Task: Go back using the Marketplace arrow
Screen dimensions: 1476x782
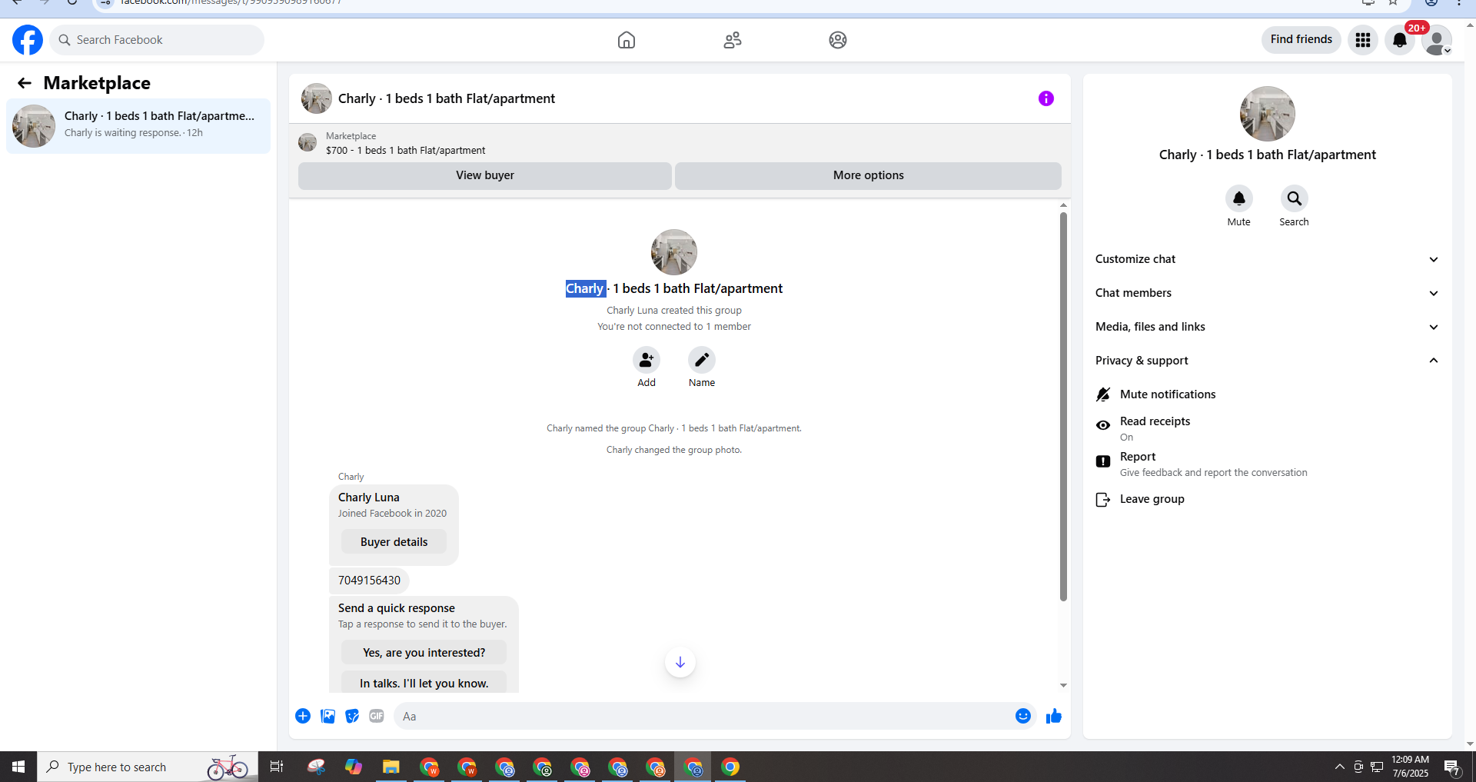Action: click(25, 83)
